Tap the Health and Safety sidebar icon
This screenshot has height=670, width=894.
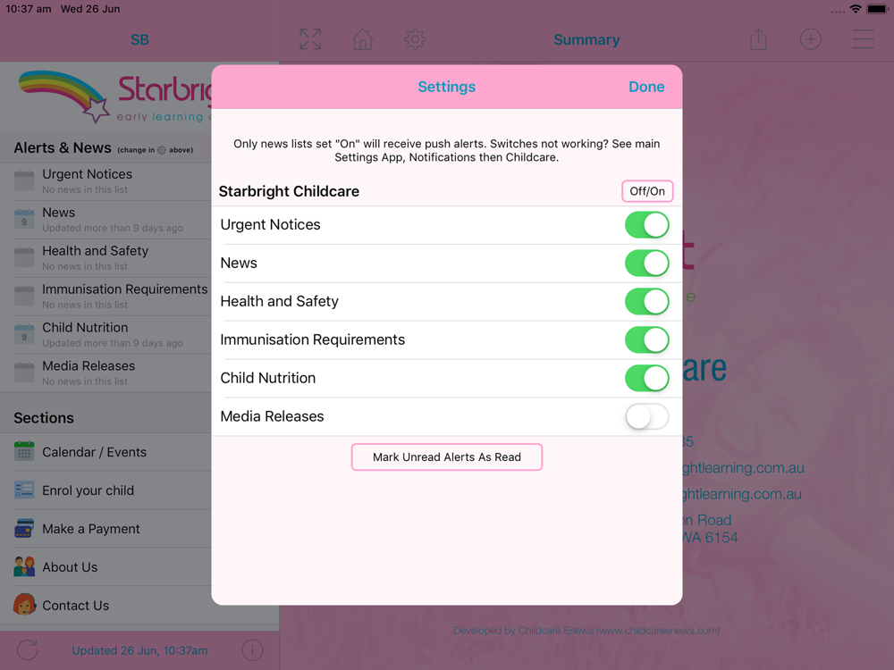[x=24, y=257]
